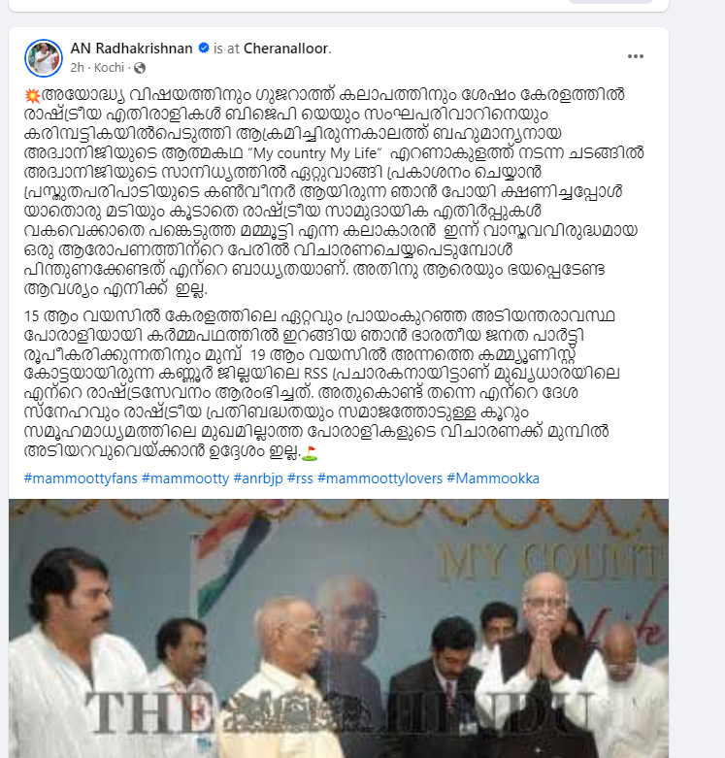
Task: Open the Cheranalloor location link
Action: pyautogui.click(x=286, y=49)
